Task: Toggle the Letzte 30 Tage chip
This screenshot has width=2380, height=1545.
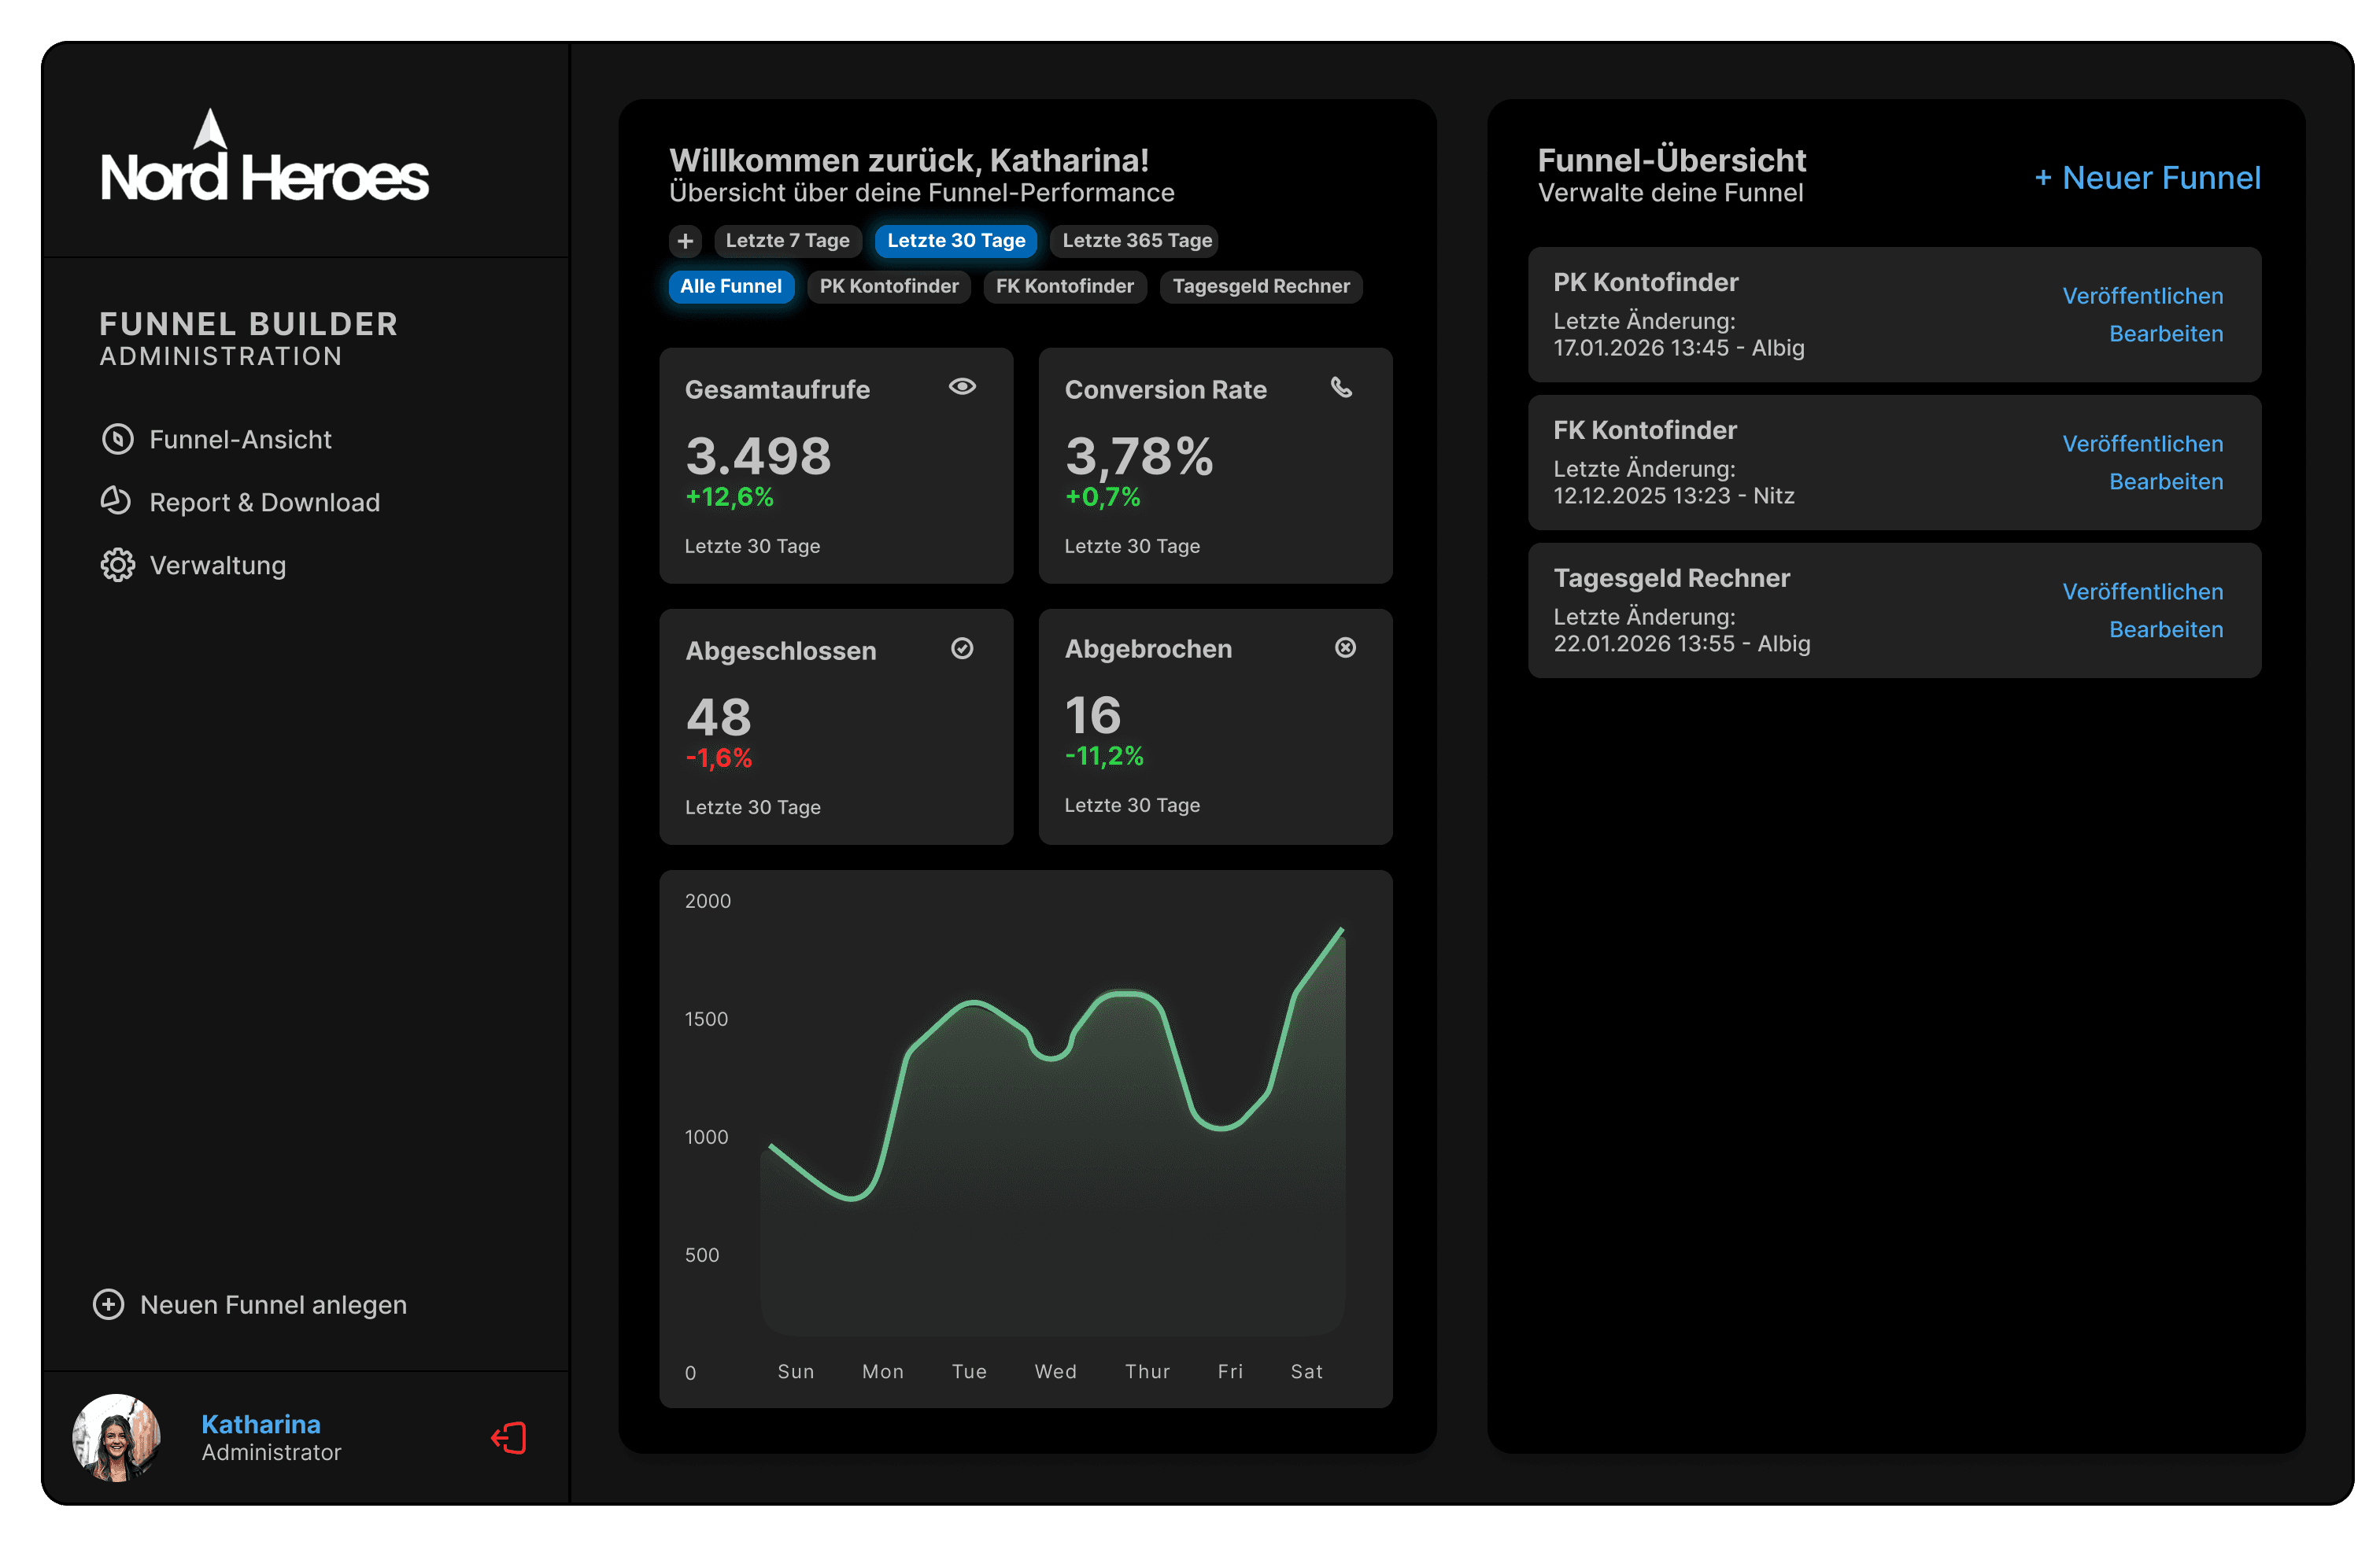Action: point(956,241)
